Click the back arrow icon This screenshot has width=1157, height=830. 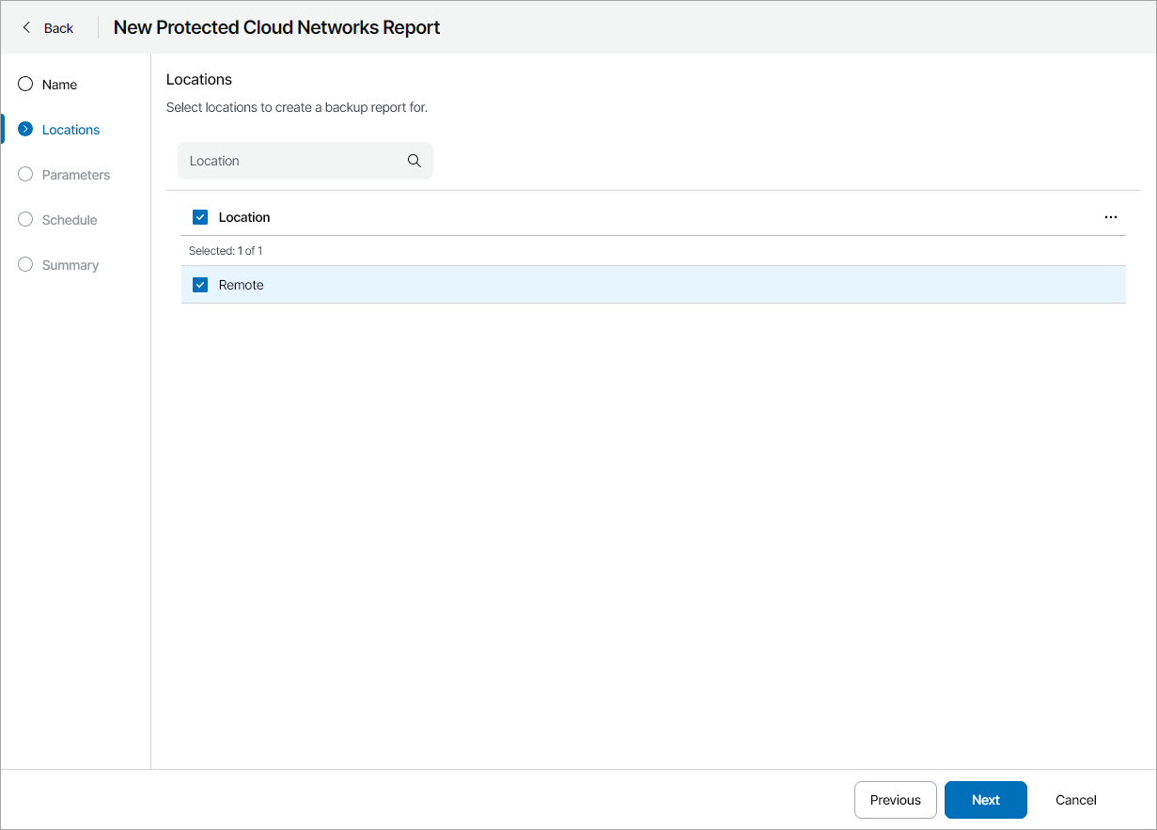click(x=26, y=27)
